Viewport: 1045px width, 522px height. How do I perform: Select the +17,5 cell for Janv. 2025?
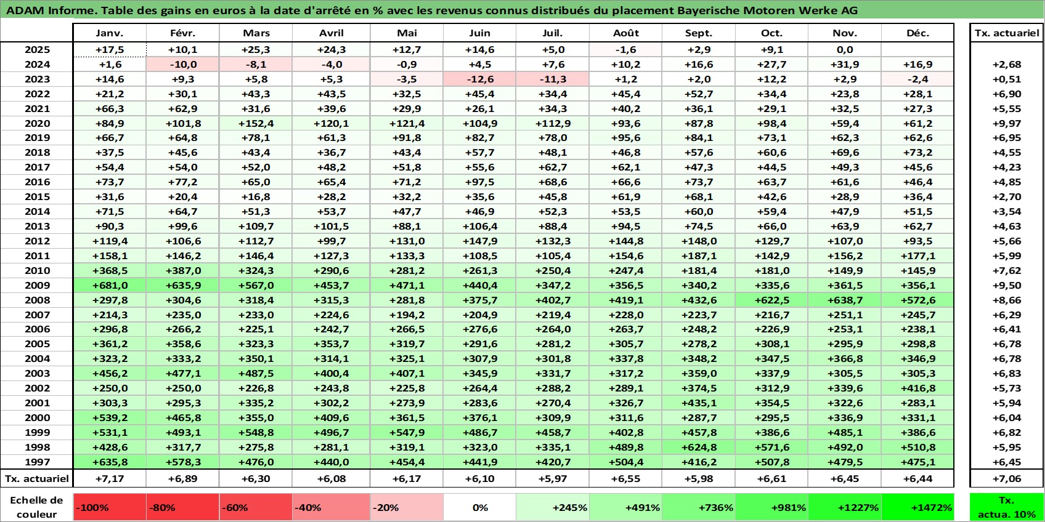click(110, 50)
